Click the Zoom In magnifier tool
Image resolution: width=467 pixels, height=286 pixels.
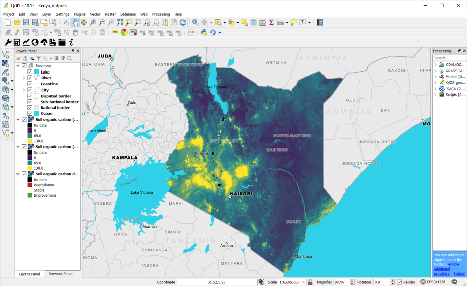coord(93,22)
